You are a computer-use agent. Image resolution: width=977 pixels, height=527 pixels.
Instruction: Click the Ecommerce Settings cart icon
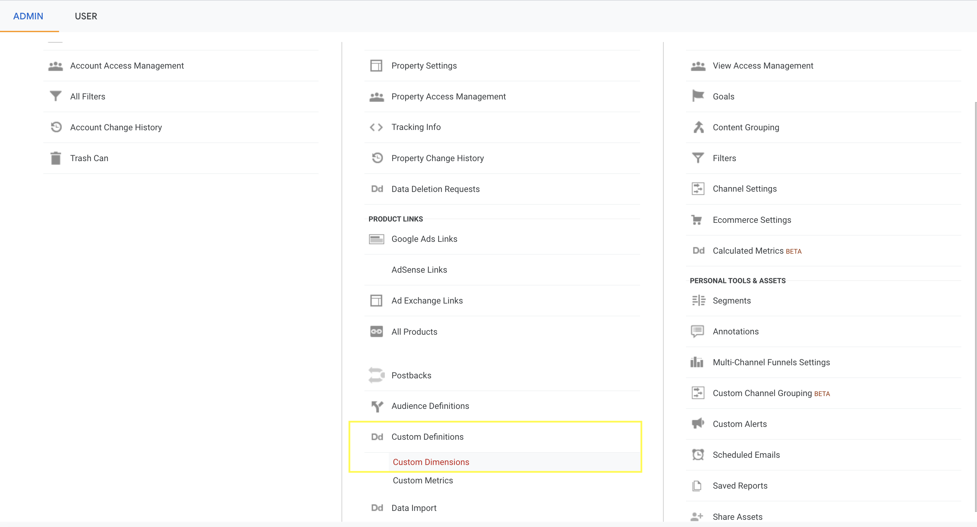696,220
